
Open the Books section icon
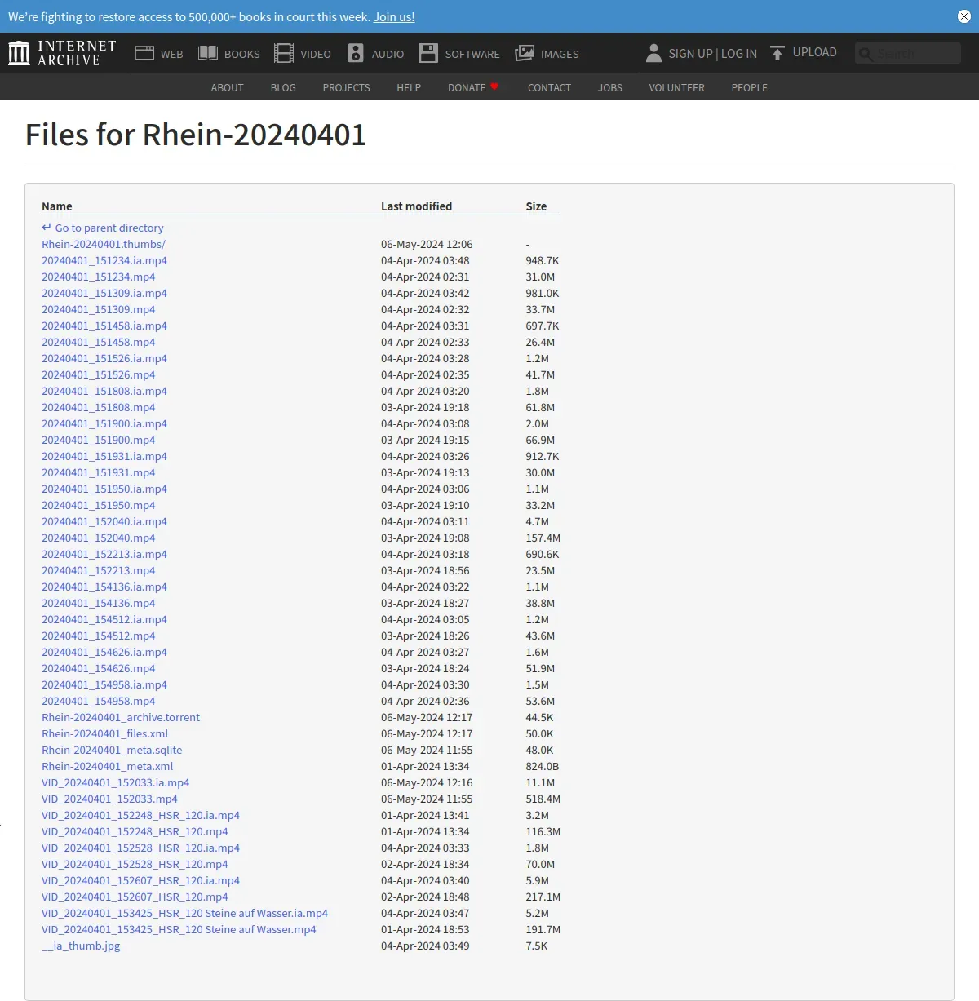208,53
